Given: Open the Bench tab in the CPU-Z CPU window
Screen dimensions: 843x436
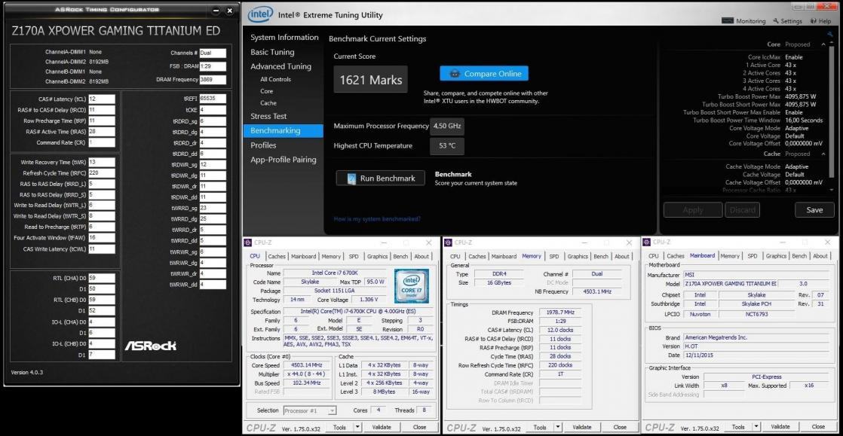Looking at the screenshot, I should click(x=401, y=257).
